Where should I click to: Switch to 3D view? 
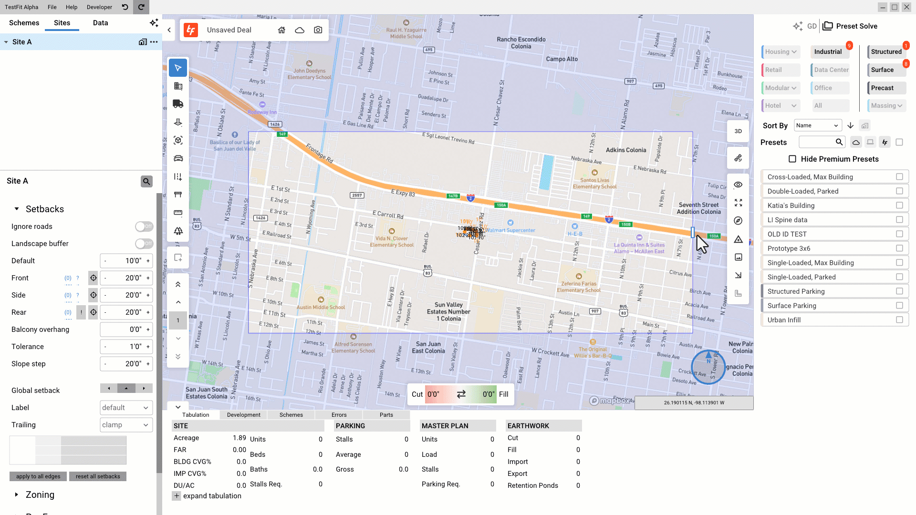pos(738,131)
